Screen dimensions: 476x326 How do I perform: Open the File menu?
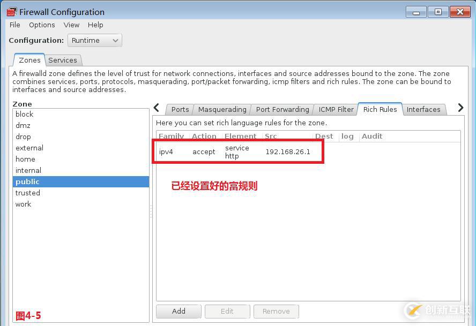[15, 25]
